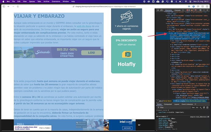Image resolution: width=211 pixels, height=132 pixels.
Task: Open macOS Control Center icon
Action: click(x=191, y=2)
